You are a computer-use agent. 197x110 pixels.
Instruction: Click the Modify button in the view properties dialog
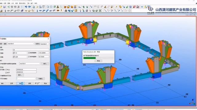21,83
